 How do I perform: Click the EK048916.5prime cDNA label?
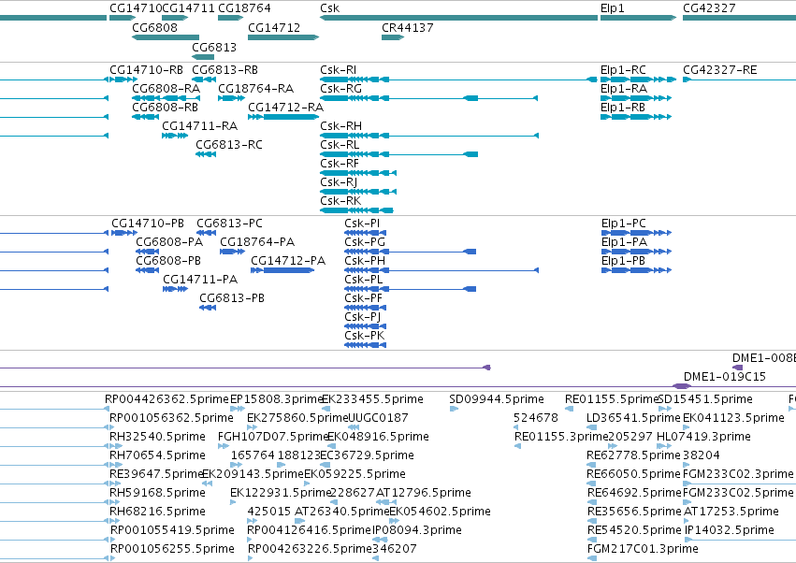(x=378, y=437)
